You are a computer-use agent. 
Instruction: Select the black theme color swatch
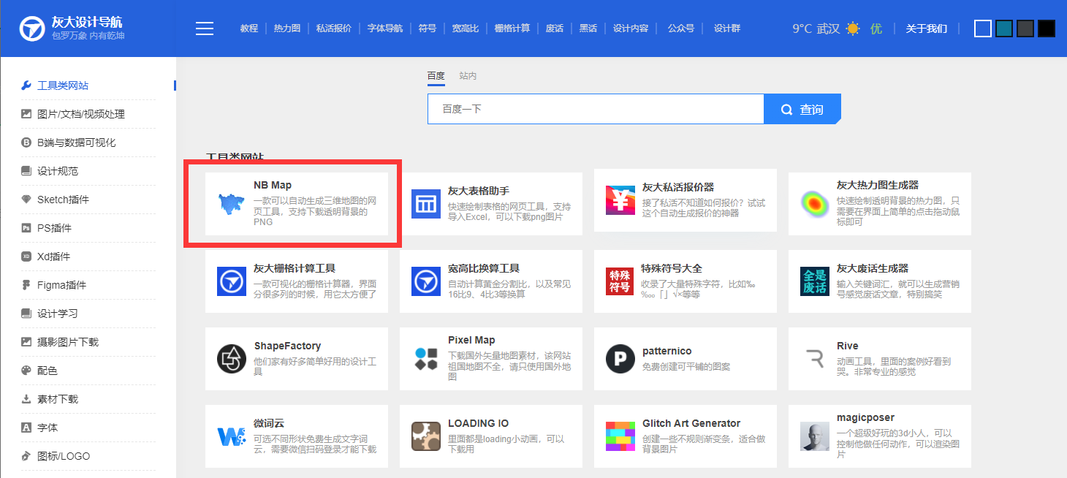click(1047, 29)
